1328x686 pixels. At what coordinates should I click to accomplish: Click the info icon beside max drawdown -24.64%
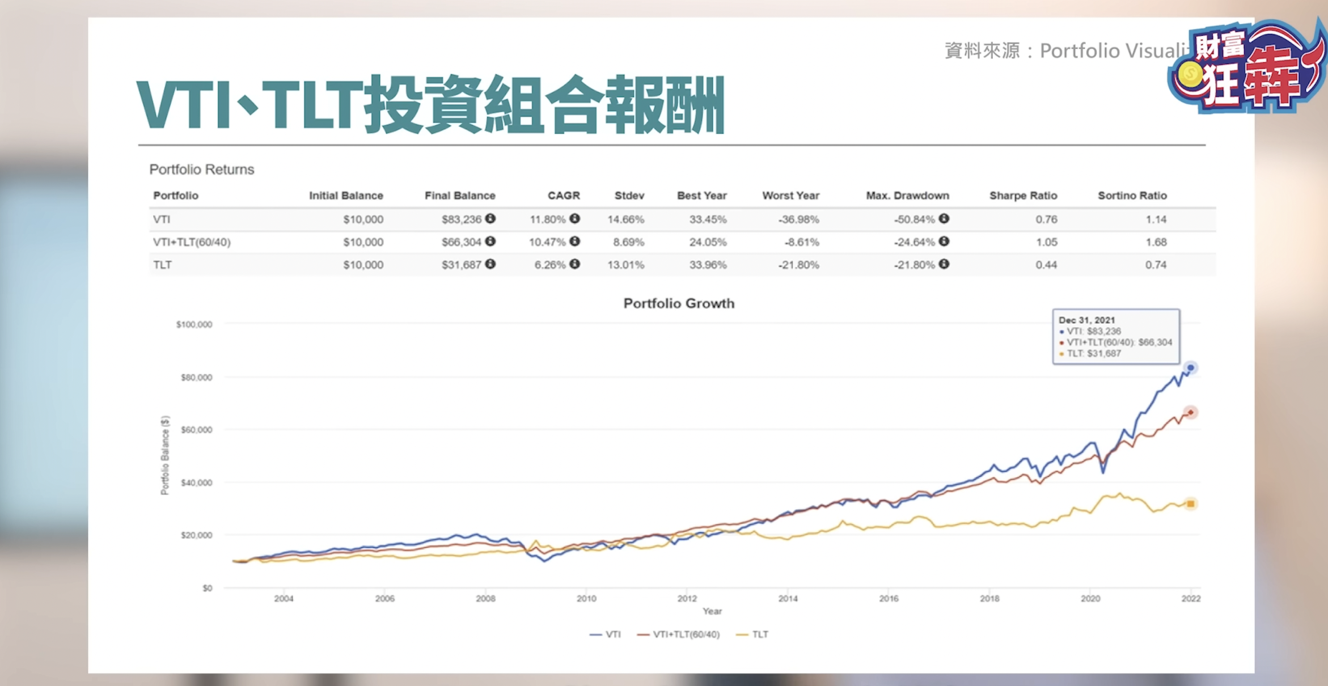pyautogui.click(x=944, y=241)
